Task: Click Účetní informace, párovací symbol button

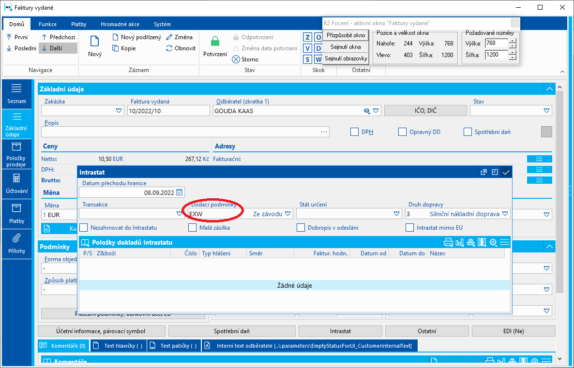Action: pos(101,331)
